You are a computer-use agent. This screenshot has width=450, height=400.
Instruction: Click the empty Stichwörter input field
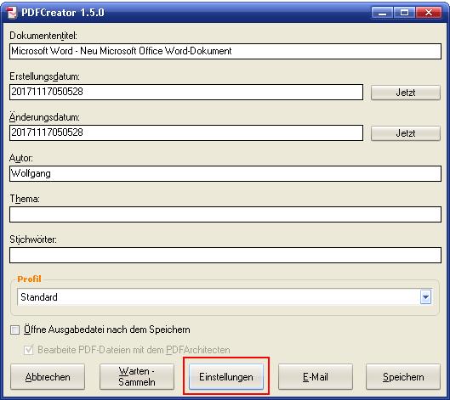tap(225, 255)
